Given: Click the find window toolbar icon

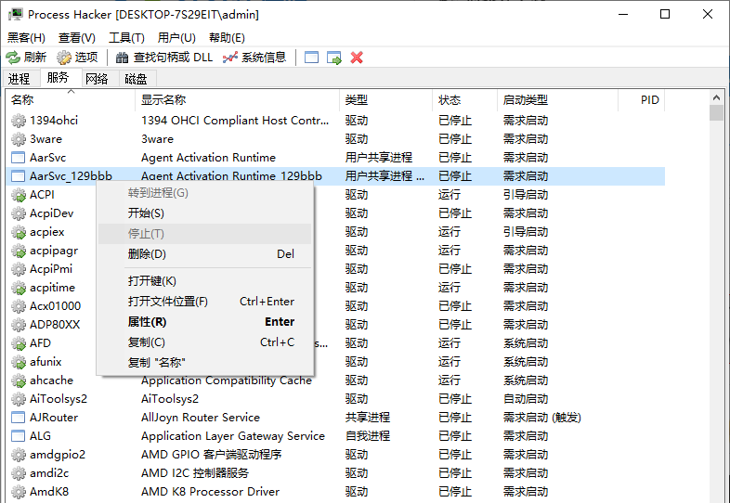Looking at the screenshot, I should 311,58.
